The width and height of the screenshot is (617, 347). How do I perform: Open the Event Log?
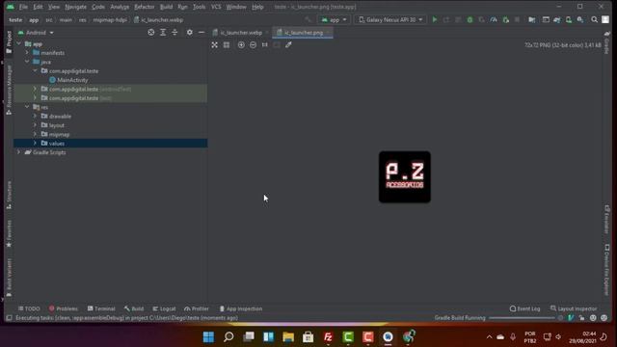coord(524,308)
